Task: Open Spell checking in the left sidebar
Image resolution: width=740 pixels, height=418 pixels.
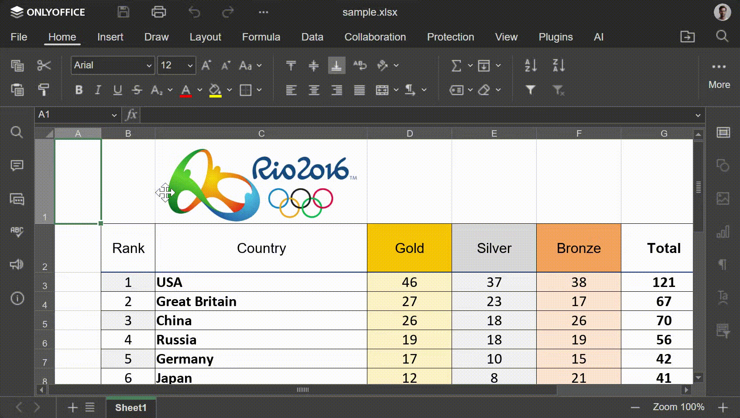Action: tap(17, 231)
